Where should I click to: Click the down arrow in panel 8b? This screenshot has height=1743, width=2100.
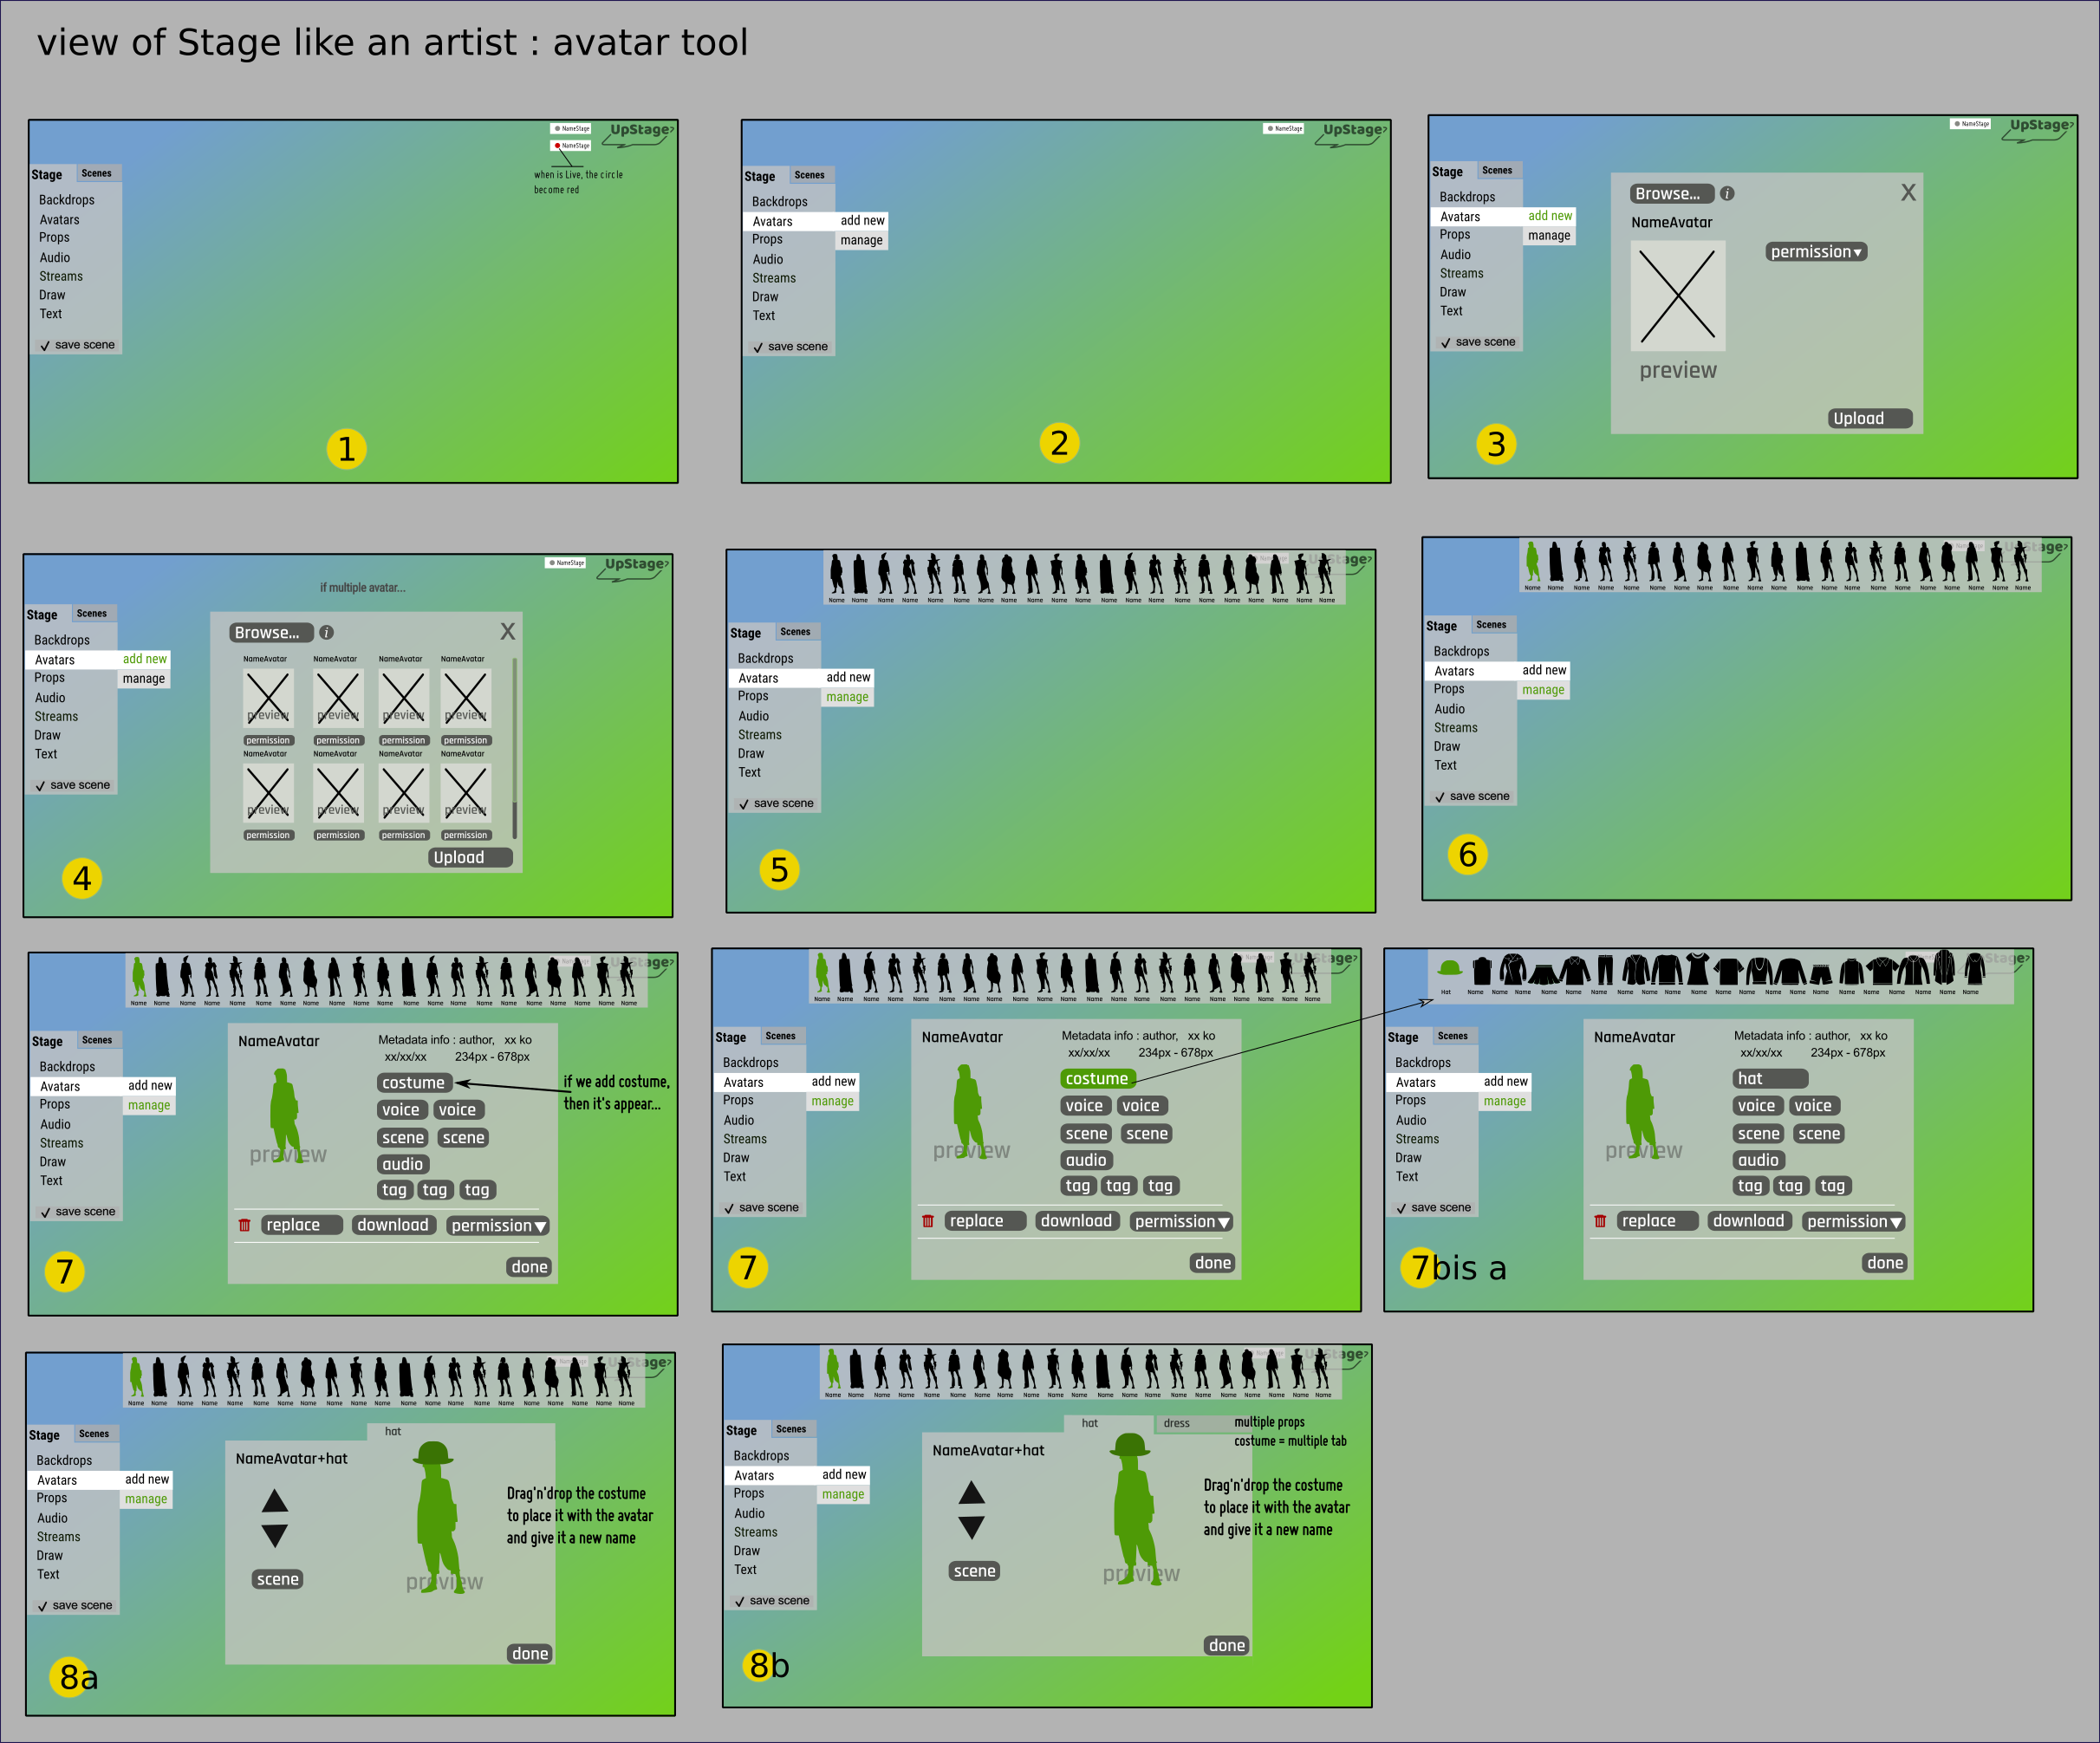coord(972,1528)
